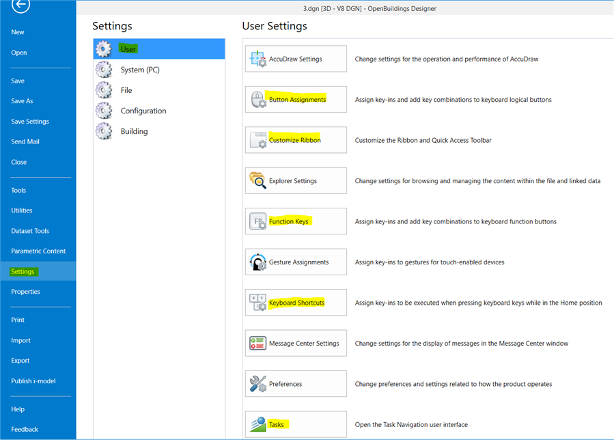Select the Configuration settings category
The height and width of the screenshot is (440, 614).
tap(159, 111)
